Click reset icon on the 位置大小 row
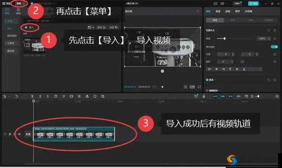The image size is (282, 168). click(268, 31)
